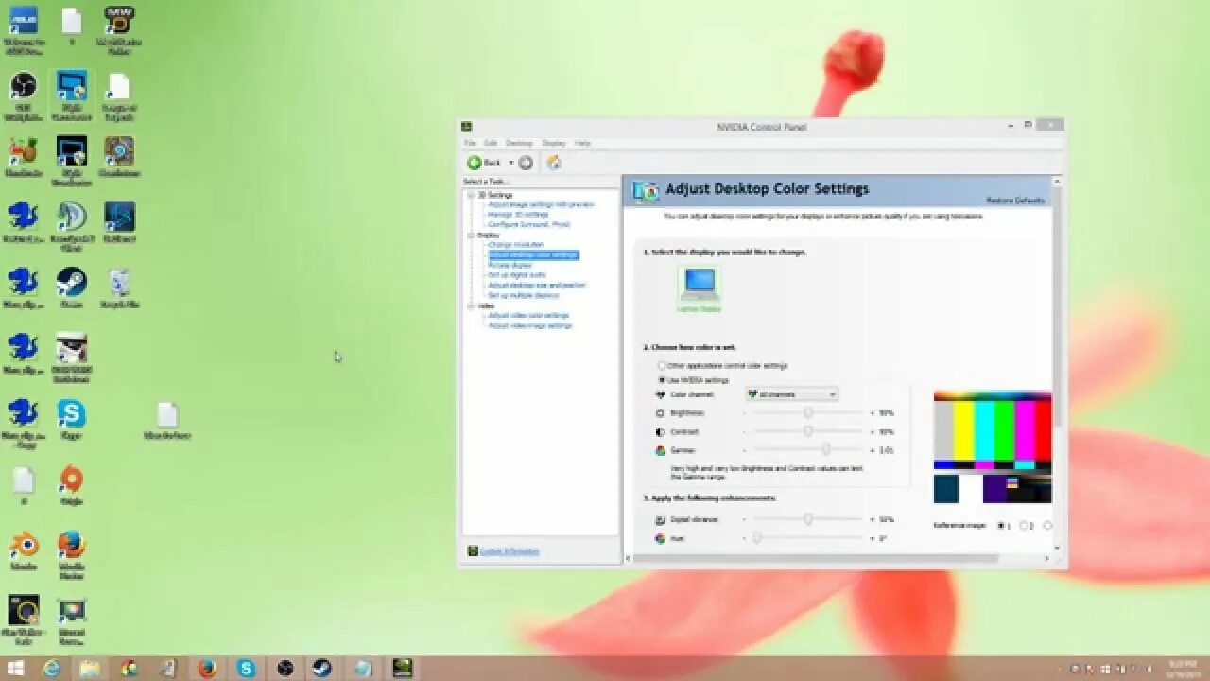The image size is (1210, 681).
Task: Open the Recycle Bin desktop icon
Action: (119, 288)
